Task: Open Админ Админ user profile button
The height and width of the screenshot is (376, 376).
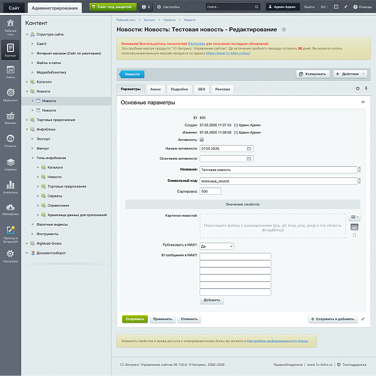Action: pyautogui.click(x=283, y=7)
